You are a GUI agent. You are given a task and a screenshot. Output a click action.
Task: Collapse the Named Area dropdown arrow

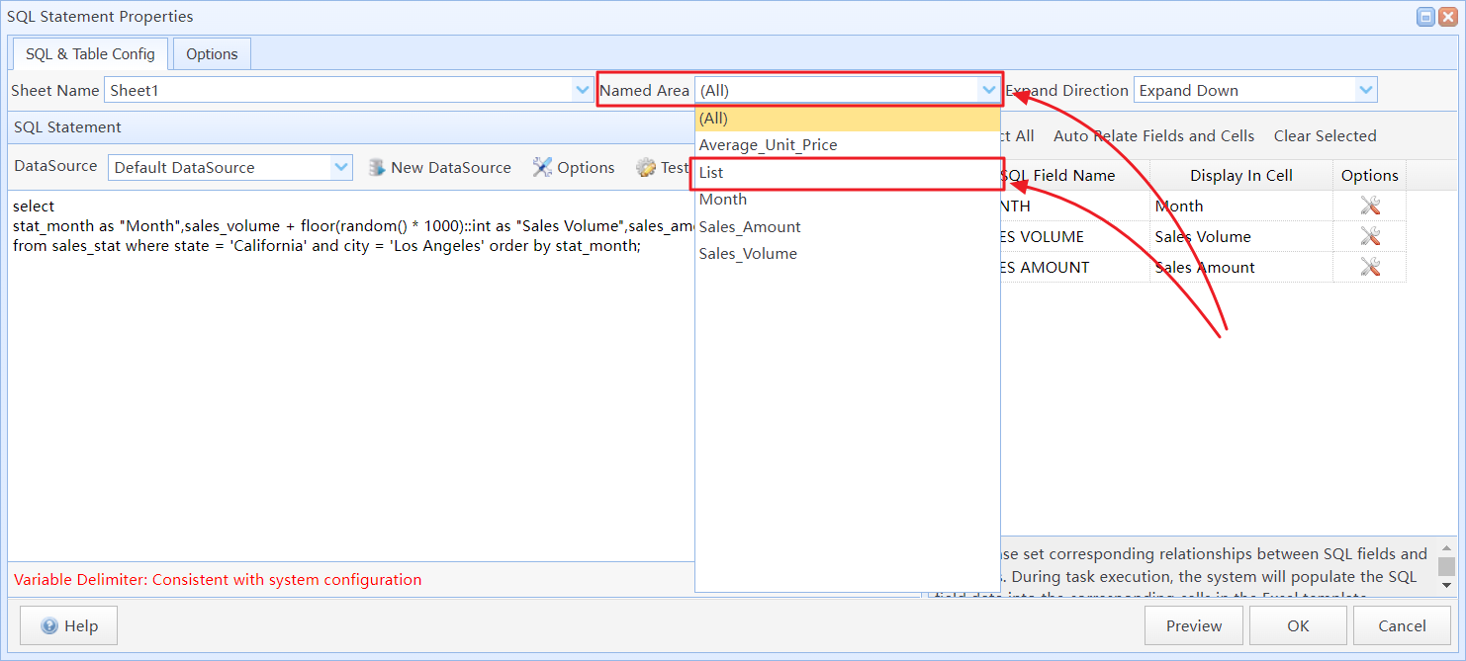click(988, 90)
